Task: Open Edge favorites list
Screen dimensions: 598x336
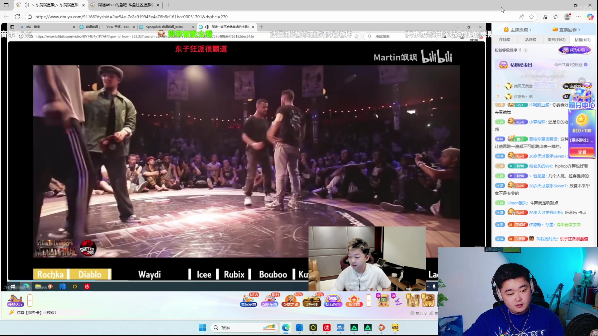Action: click(x=556, y=17)
